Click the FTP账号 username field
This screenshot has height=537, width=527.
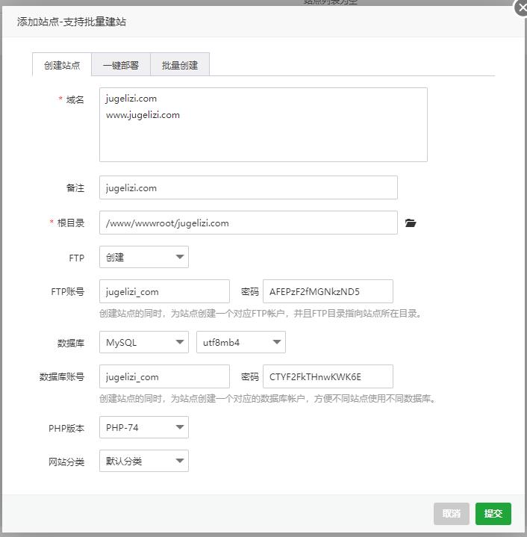point(164,291)
